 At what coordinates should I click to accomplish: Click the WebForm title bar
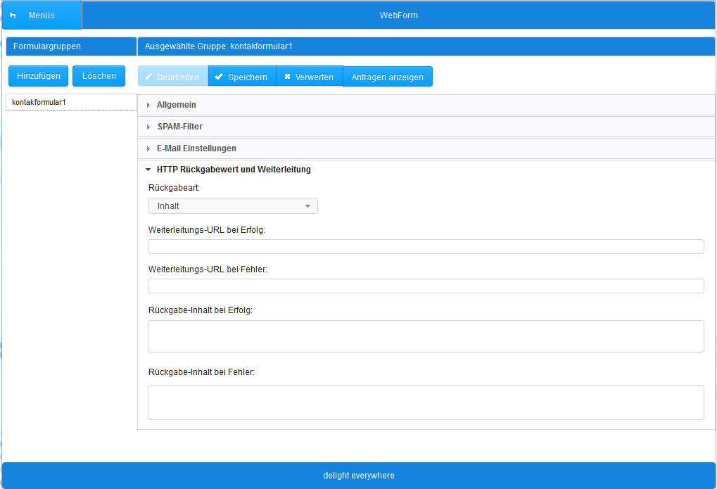(x=398, y=15)
